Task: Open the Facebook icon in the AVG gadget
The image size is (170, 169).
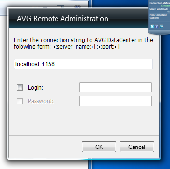Action: click(157, 26)
